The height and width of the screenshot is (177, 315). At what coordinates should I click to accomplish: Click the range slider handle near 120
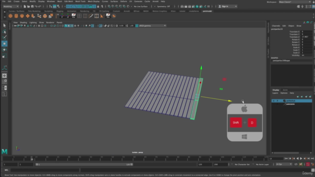131,164
